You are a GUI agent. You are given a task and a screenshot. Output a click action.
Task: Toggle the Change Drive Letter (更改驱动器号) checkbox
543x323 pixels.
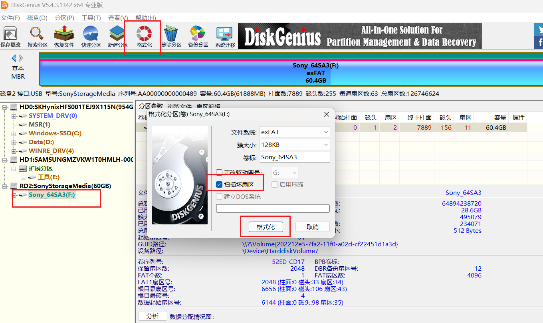[219, 172]
